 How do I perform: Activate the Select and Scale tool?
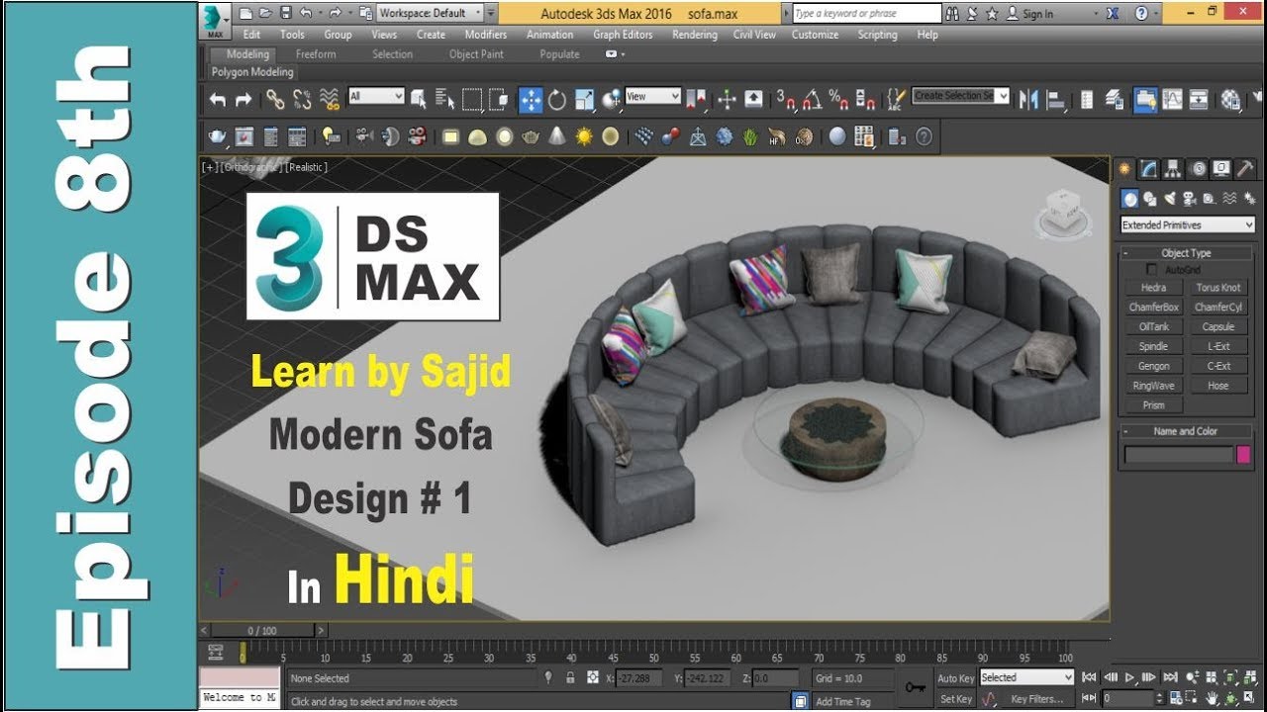click(x=584, y=99)
